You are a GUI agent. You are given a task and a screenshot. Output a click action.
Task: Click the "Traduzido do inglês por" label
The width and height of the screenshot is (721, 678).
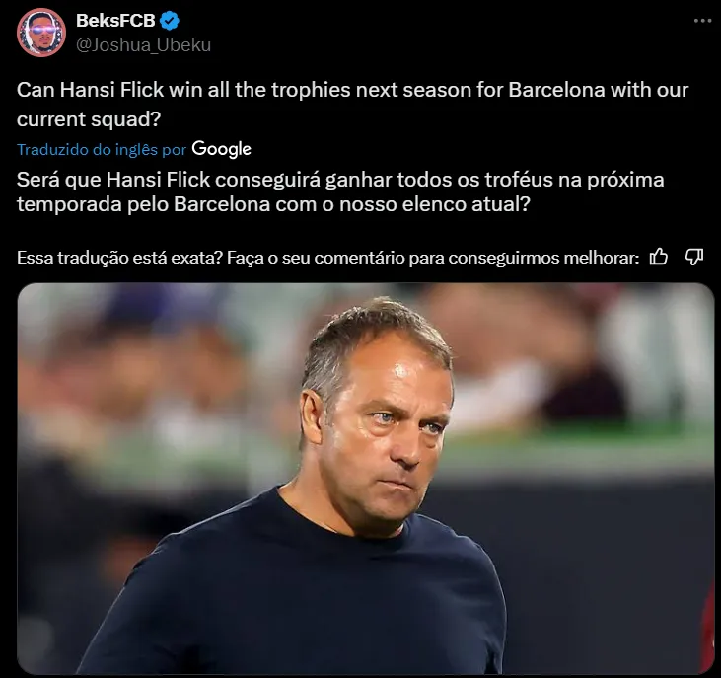click(x=102, y=150)
